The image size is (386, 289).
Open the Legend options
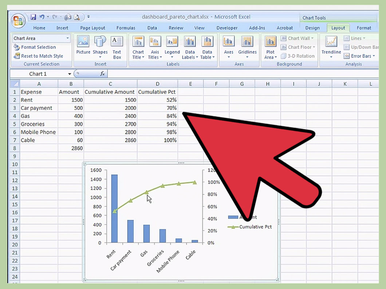tap(172, 47)
